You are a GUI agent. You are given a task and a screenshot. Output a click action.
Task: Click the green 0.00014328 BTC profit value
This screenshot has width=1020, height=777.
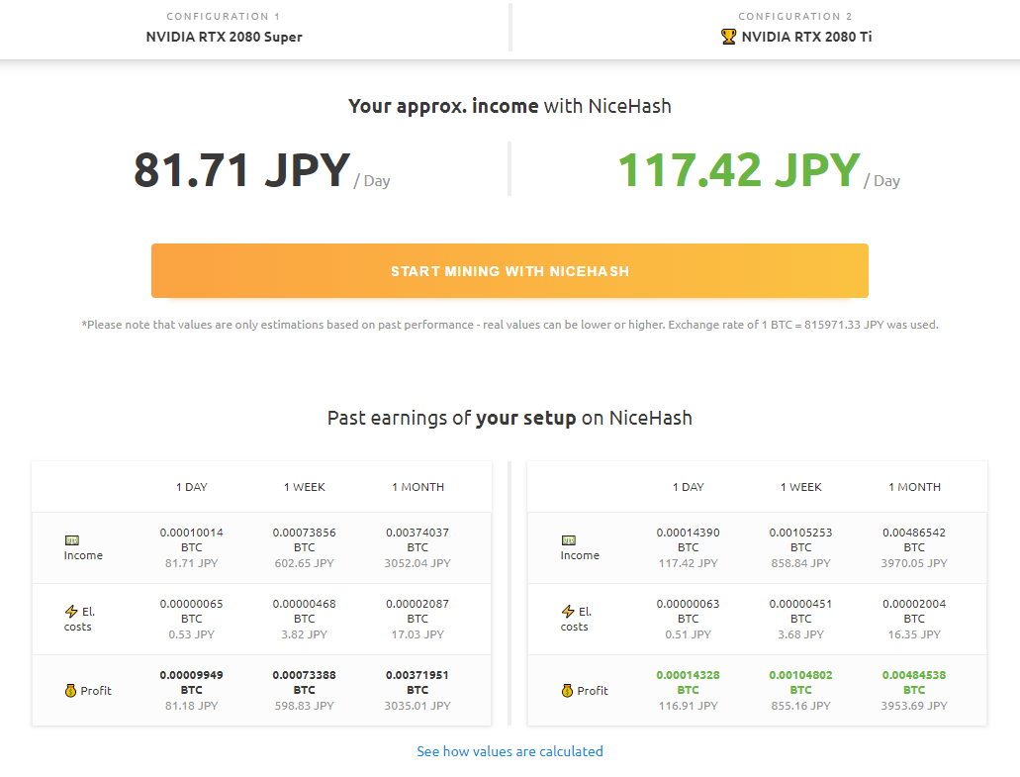[x=689, y=682]
